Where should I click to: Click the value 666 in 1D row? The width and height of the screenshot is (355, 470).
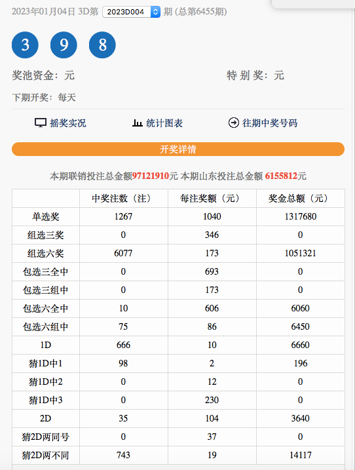[x=123, y=345]
